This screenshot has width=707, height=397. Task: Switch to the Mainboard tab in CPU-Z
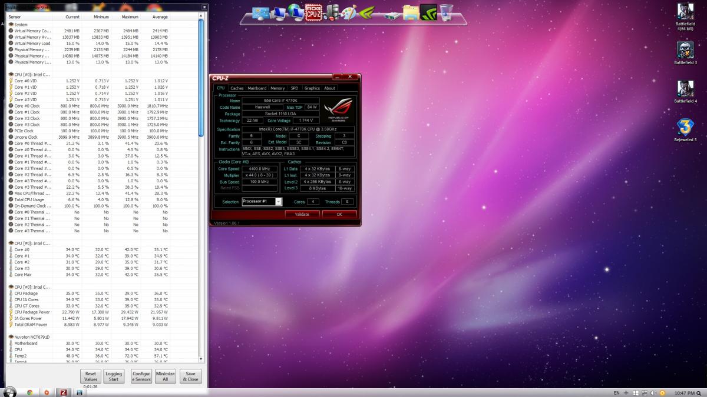tap(257, 88)
